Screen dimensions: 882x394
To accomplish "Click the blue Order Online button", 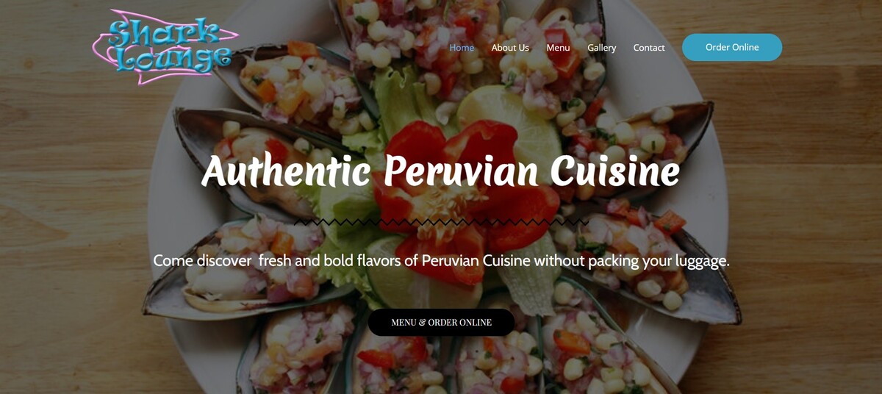I will (x=732, y=47).
